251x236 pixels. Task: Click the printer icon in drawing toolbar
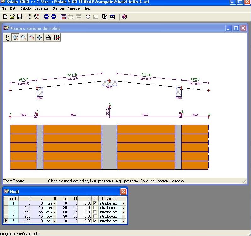pyautogui.click(x=48, y=38)
